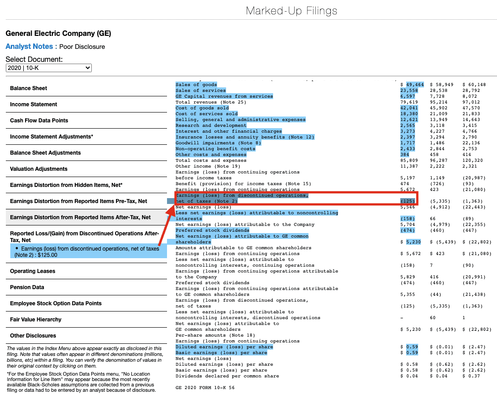Click highlighted value 3,273
This screenshot has width=497, height=394.
pos(407,131)
